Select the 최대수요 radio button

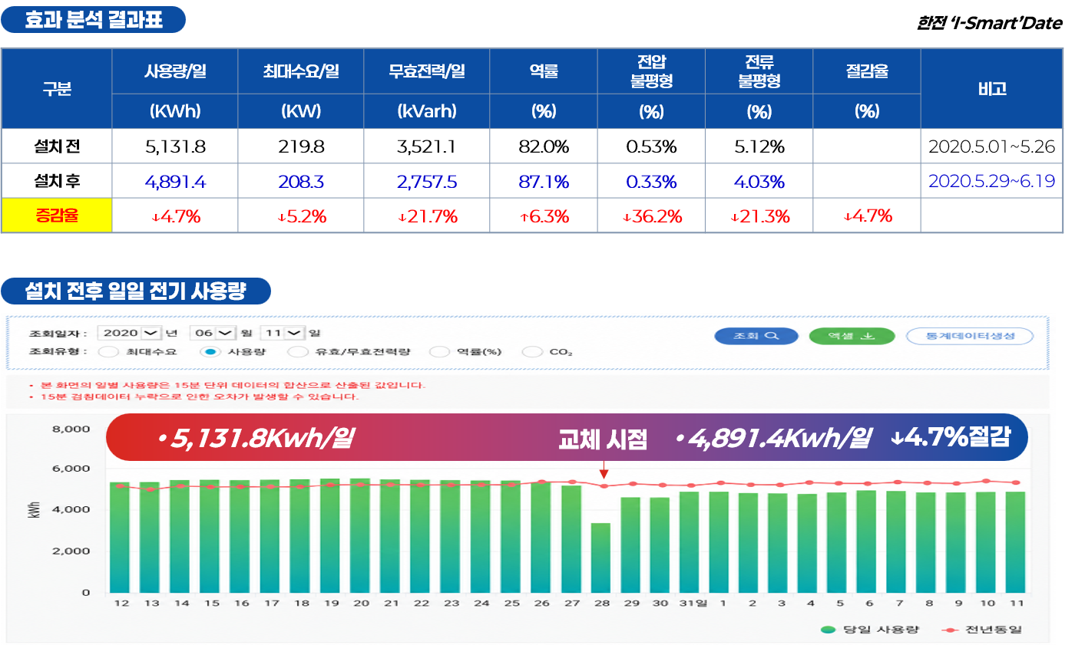[109, 352]
